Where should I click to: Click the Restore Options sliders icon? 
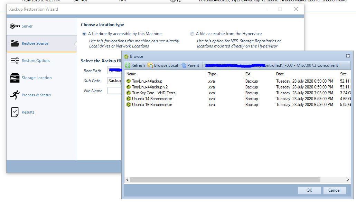[15, 61]
